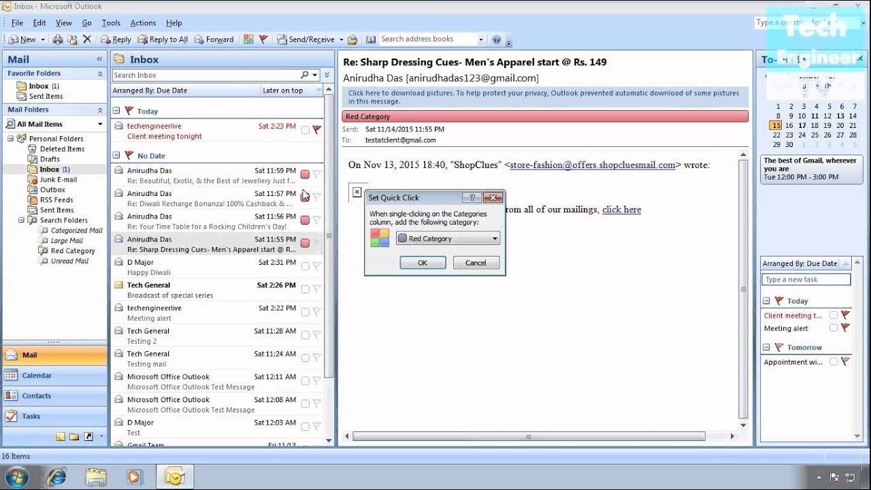Click Reply to All in toolbar
The height and width of the screenshot is (490, 871).
(163, 39)
